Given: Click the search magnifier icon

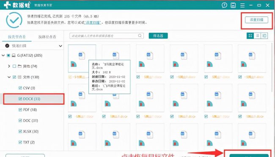Looking at the screenshot, I should click(x=140, y=36).
